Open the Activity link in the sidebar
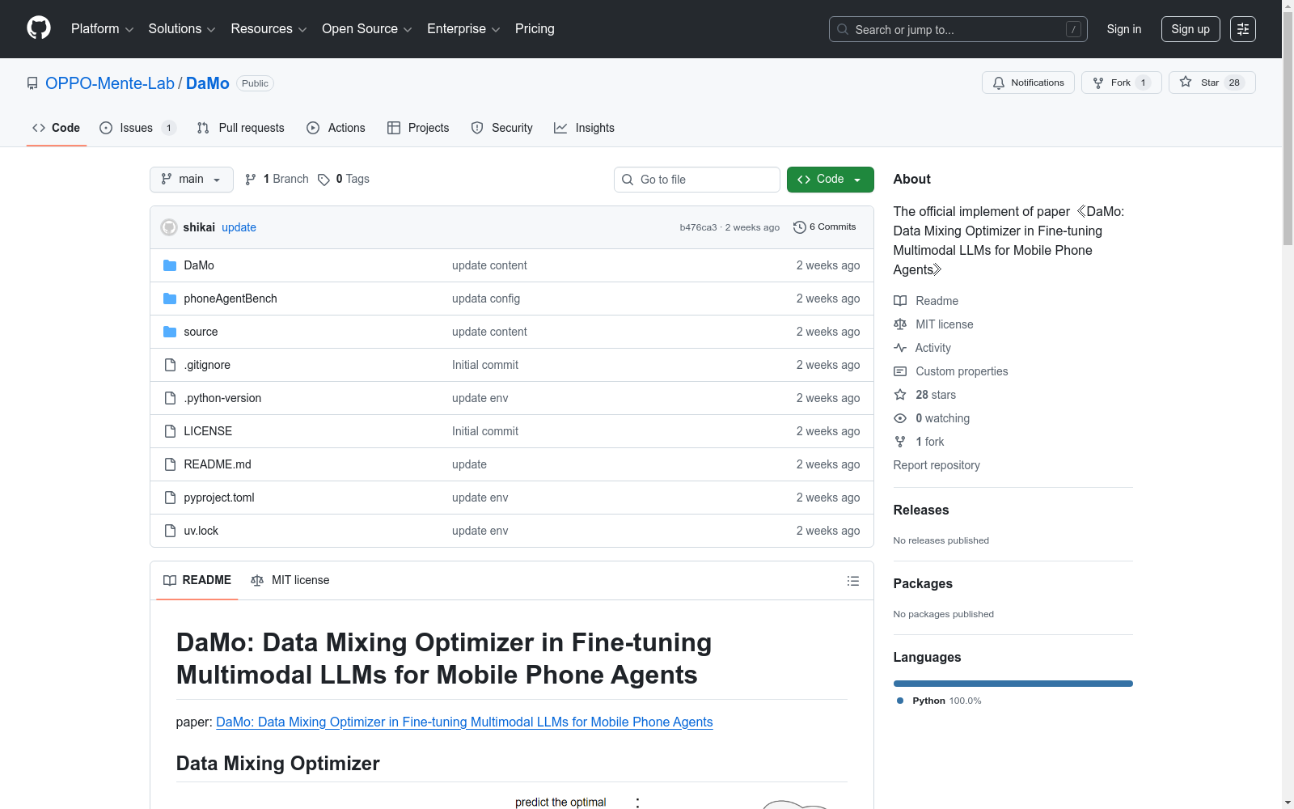1294x809 pixels. click(x=922, y=348)
